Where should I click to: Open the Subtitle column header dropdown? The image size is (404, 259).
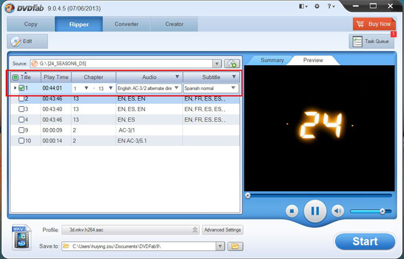point(234,77)
